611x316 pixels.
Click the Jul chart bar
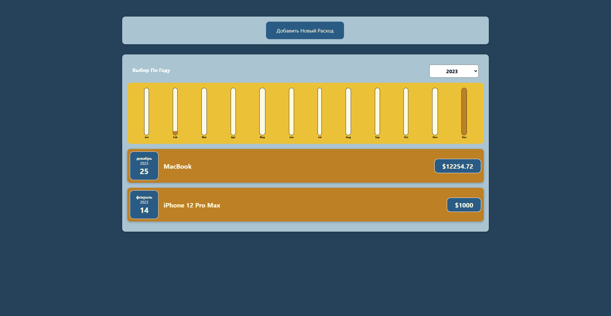click(320, 111)
